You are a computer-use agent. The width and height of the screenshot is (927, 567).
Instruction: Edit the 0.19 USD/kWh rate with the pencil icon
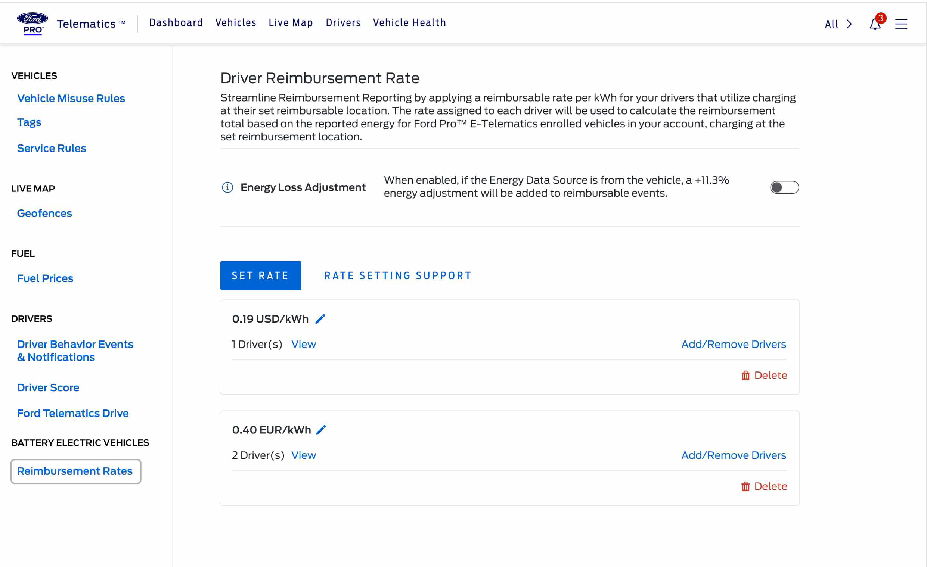click(x=320, y=319)
